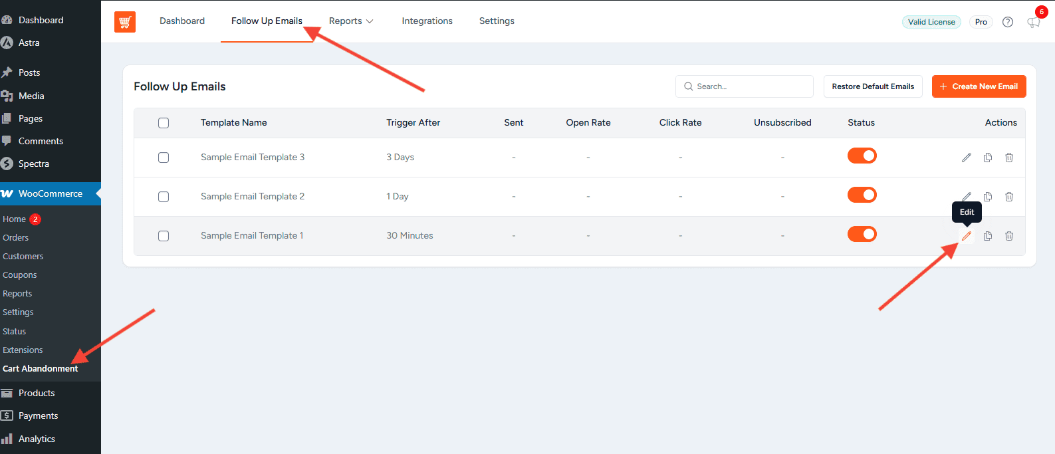Click the orange cart plugin logo
Screen dimensions: 1055x454
click(125, 22)
